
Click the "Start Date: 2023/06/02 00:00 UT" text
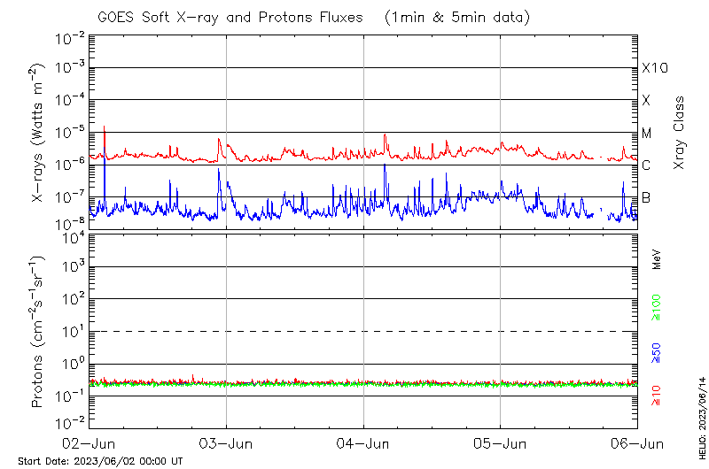pyautogui.click(x=100, y=461)
